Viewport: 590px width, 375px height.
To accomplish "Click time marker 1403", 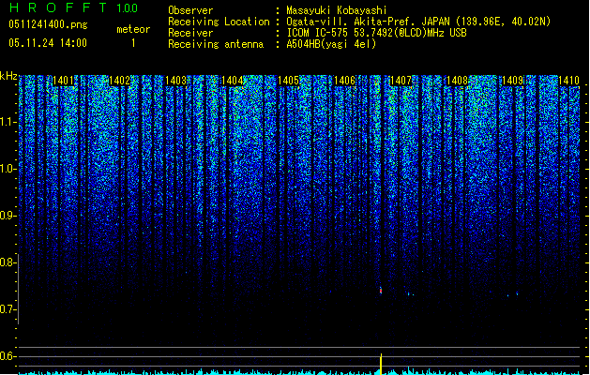I will (175, 81).
